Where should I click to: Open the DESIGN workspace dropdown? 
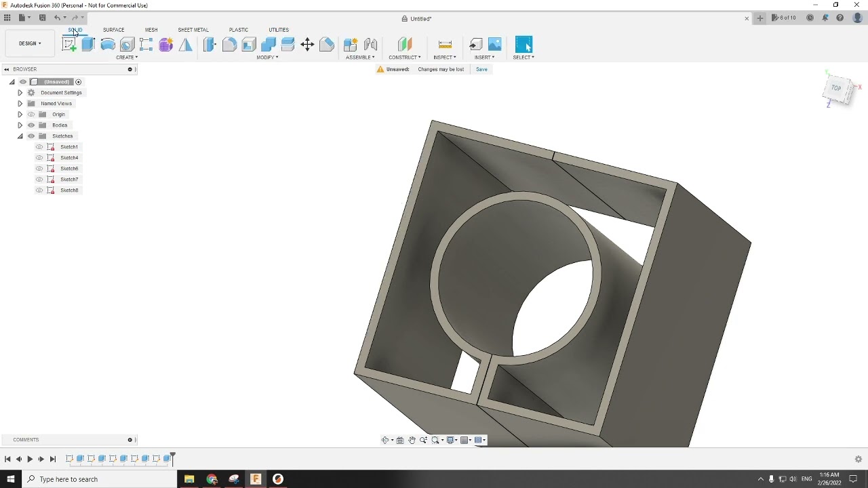pyautogui.click(x=30, y=43)
